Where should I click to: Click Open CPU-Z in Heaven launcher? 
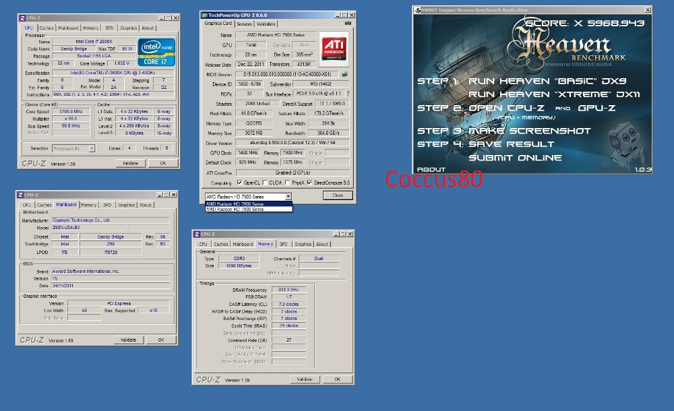(506, 108)
